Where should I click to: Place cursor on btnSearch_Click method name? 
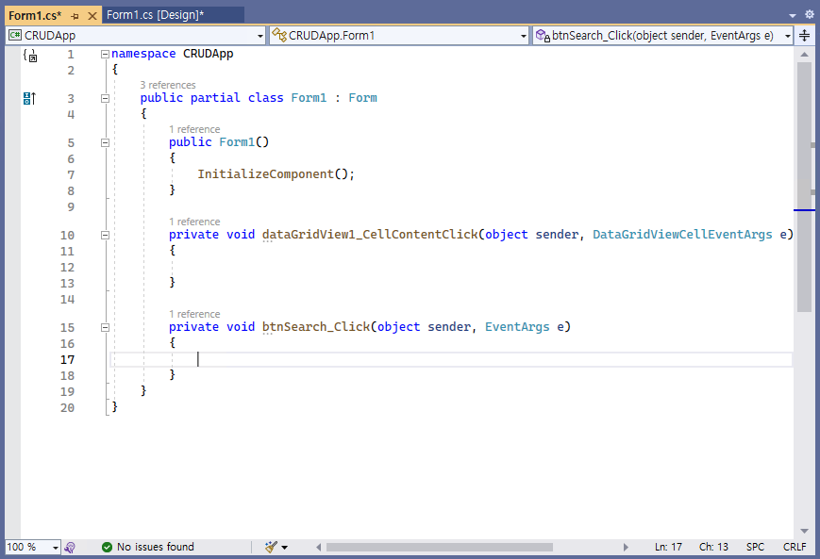coord(316,327)
